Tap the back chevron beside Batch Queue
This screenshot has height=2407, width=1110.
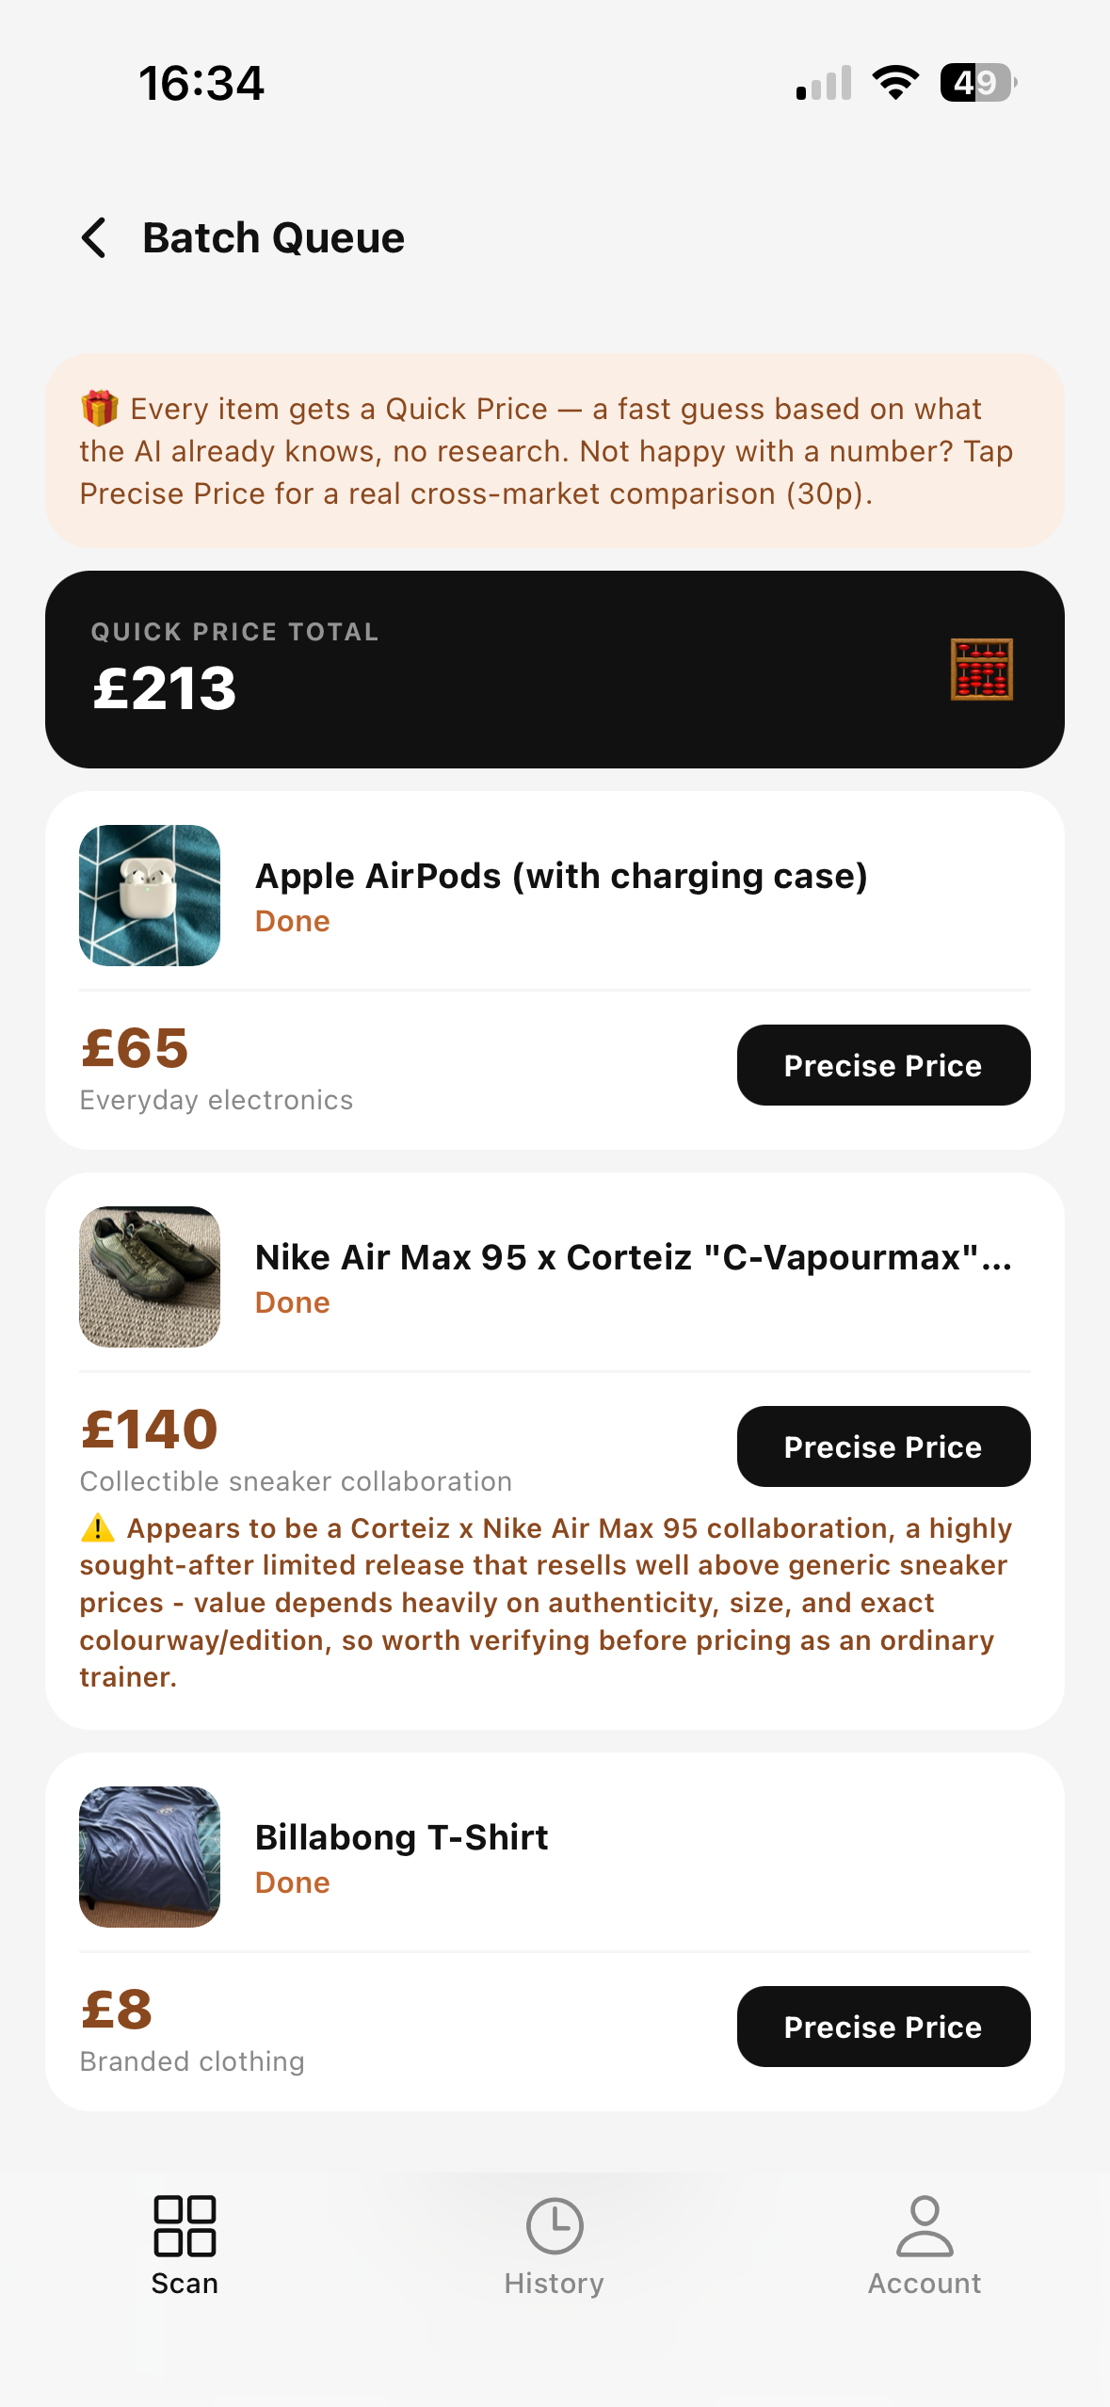(94, 237)
